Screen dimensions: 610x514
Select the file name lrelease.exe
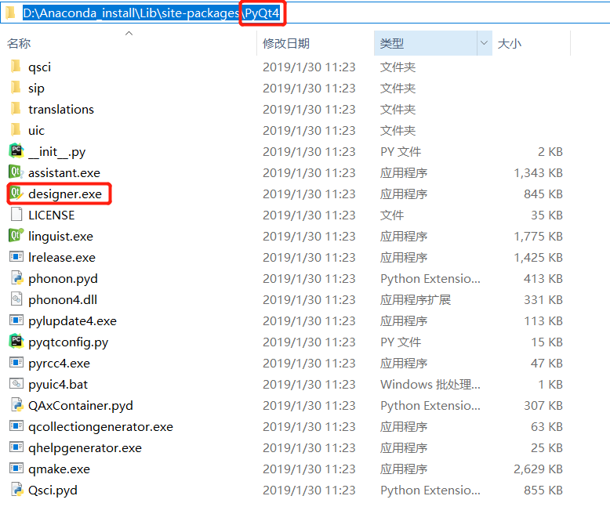pos(62,257)
